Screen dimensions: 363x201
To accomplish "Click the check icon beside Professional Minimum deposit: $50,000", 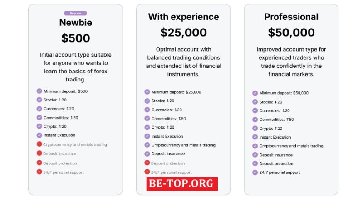I will point(255,93).
